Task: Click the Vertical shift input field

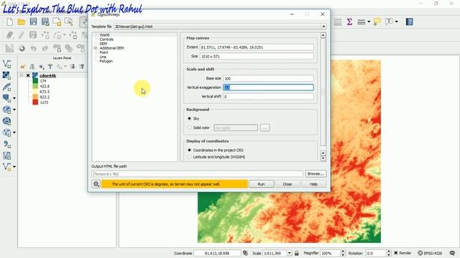Action: [268, 96]
